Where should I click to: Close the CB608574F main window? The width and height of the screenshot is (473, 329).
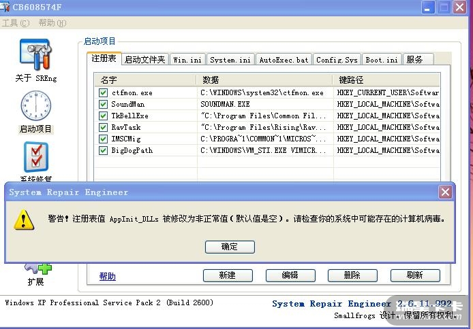coord(460,7)
